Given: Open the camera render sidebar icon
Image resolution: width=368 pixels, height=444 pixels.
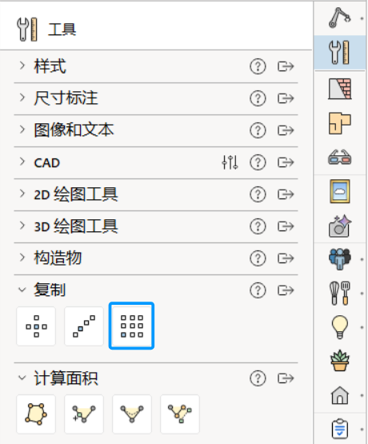Looking at the screenshot, I should [x=340, y=226].
